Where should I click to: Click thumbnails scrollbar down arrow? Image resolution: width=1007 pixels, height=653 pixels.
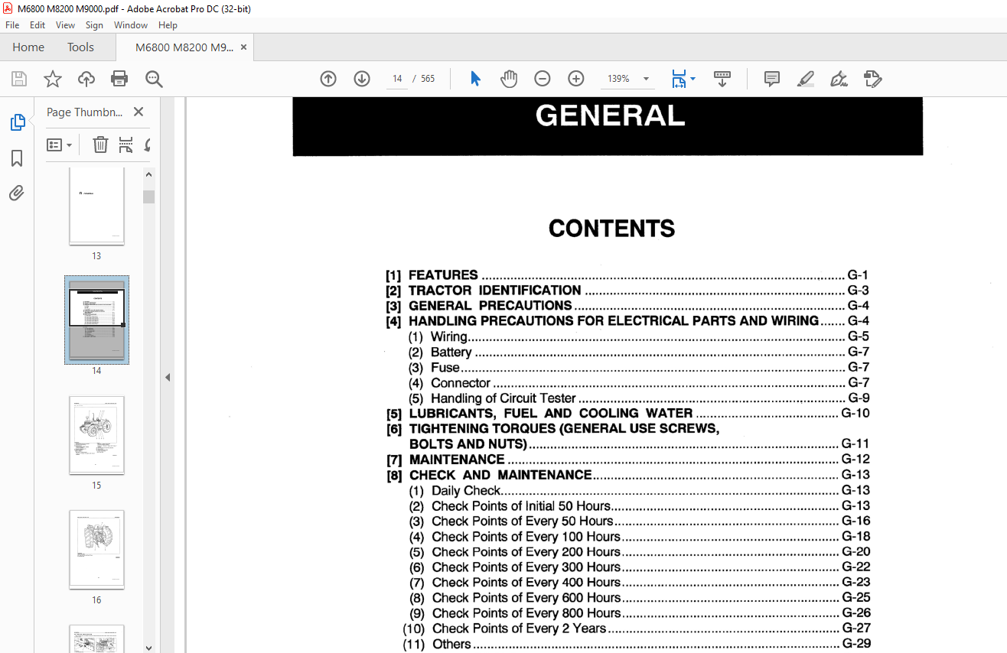click(x=148, y=647)
